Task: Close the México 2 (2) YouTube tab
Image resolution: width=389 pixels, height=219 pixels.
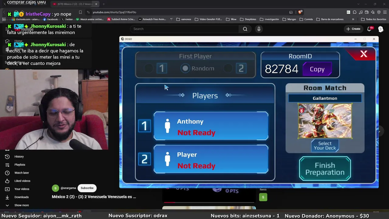Action: 96,4
